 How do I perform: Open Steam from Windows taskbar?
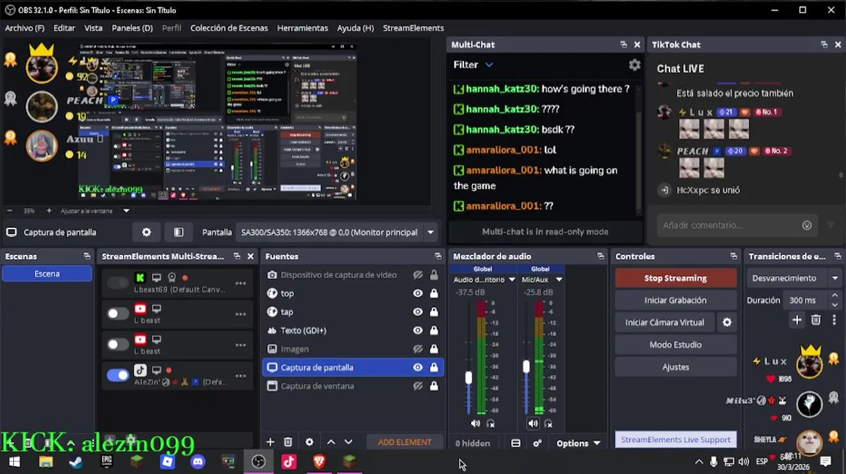coord(76,461)
